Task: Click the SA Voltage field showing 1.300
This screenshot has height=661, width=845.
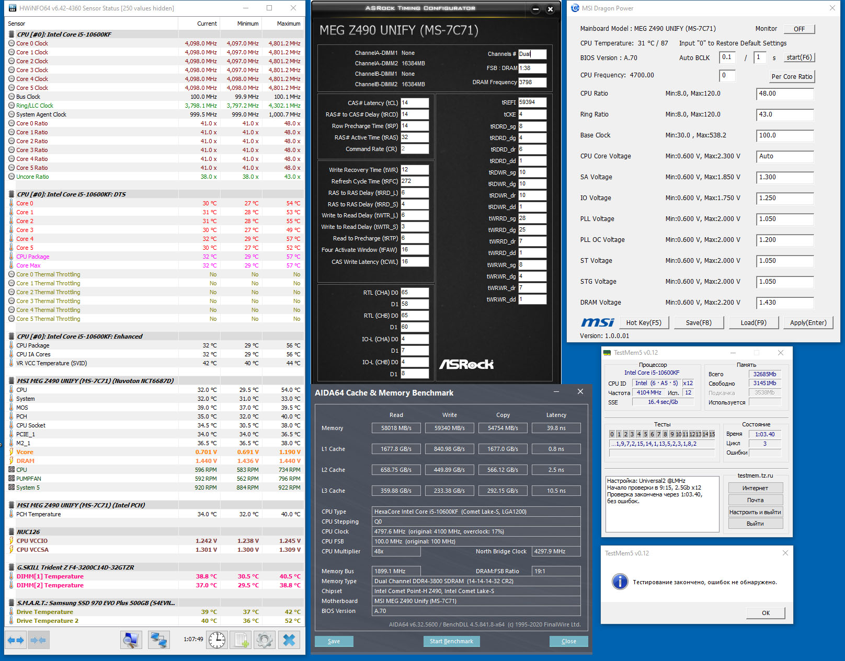Action: [x=785, y=178]
